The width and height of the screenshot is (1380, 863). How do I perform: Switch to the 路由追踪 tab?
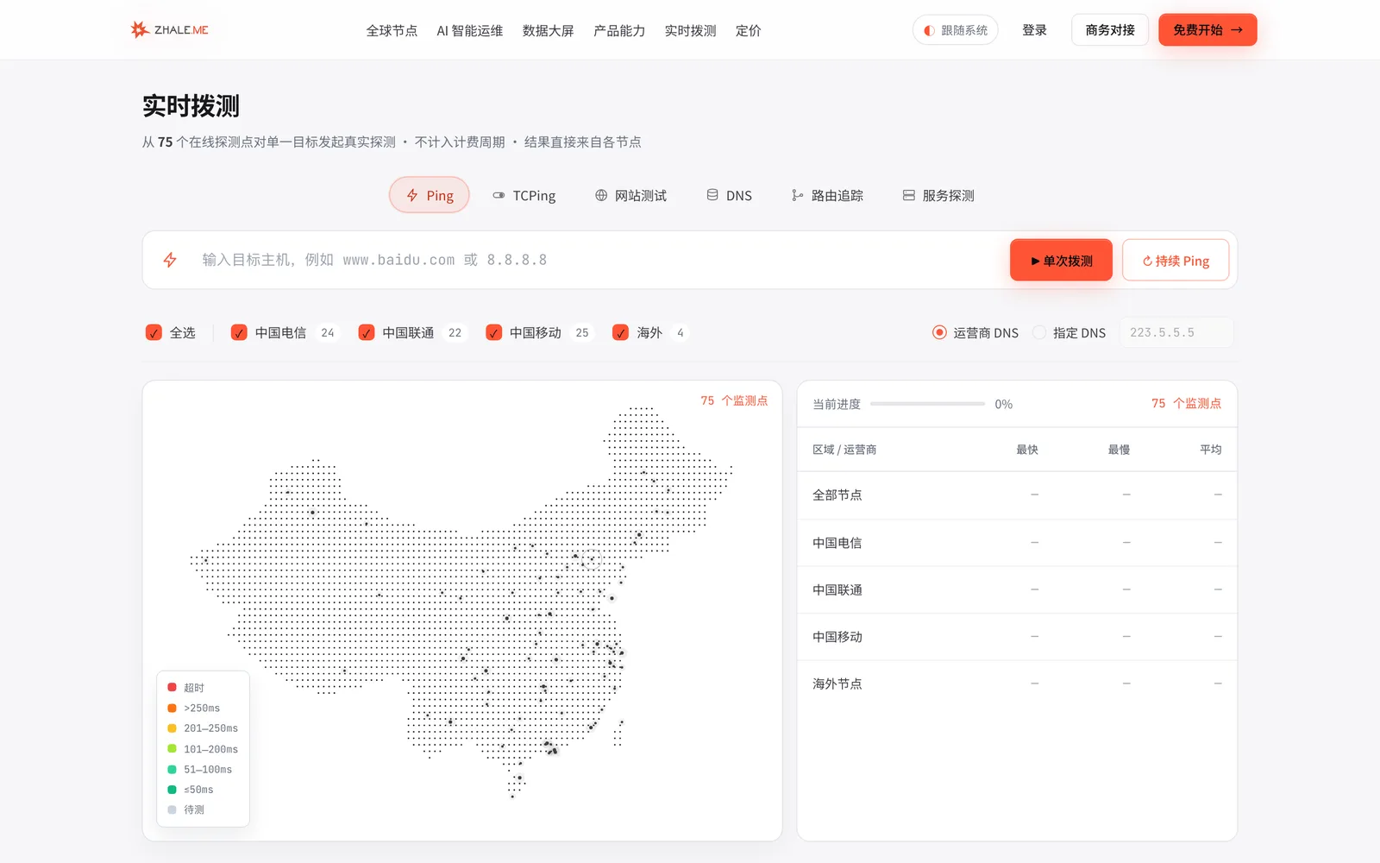coord(827,195)
